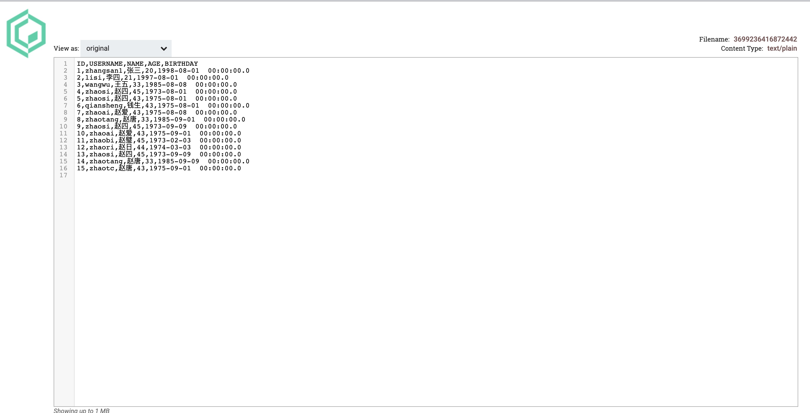Click the View as label
810x413 pixels.
pos(66,48)
